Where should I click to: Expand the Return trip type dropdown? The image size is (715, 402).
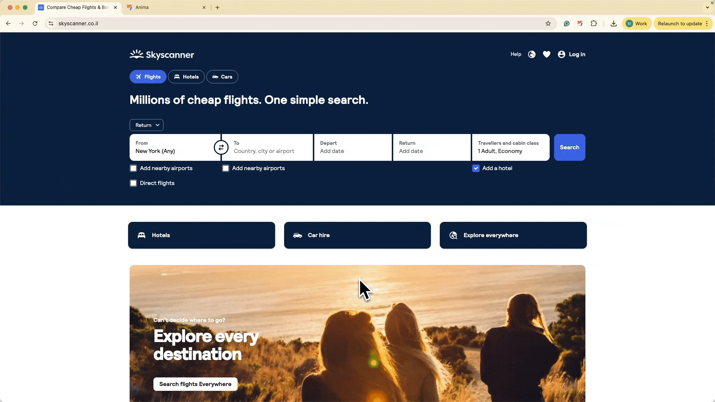click(x=146, y=125)
